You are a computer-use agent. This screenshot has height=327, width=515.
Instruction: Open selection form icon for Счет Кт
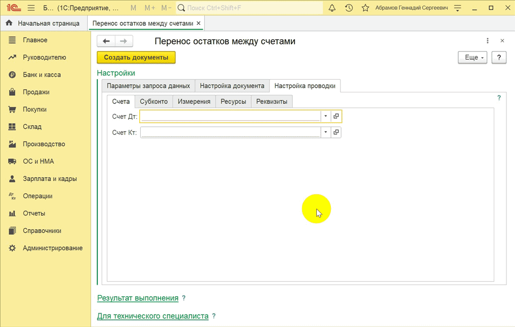(336, 132)
